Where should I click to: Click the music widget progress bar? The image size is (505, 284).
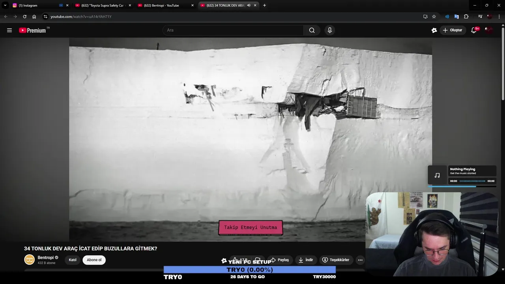462,186
